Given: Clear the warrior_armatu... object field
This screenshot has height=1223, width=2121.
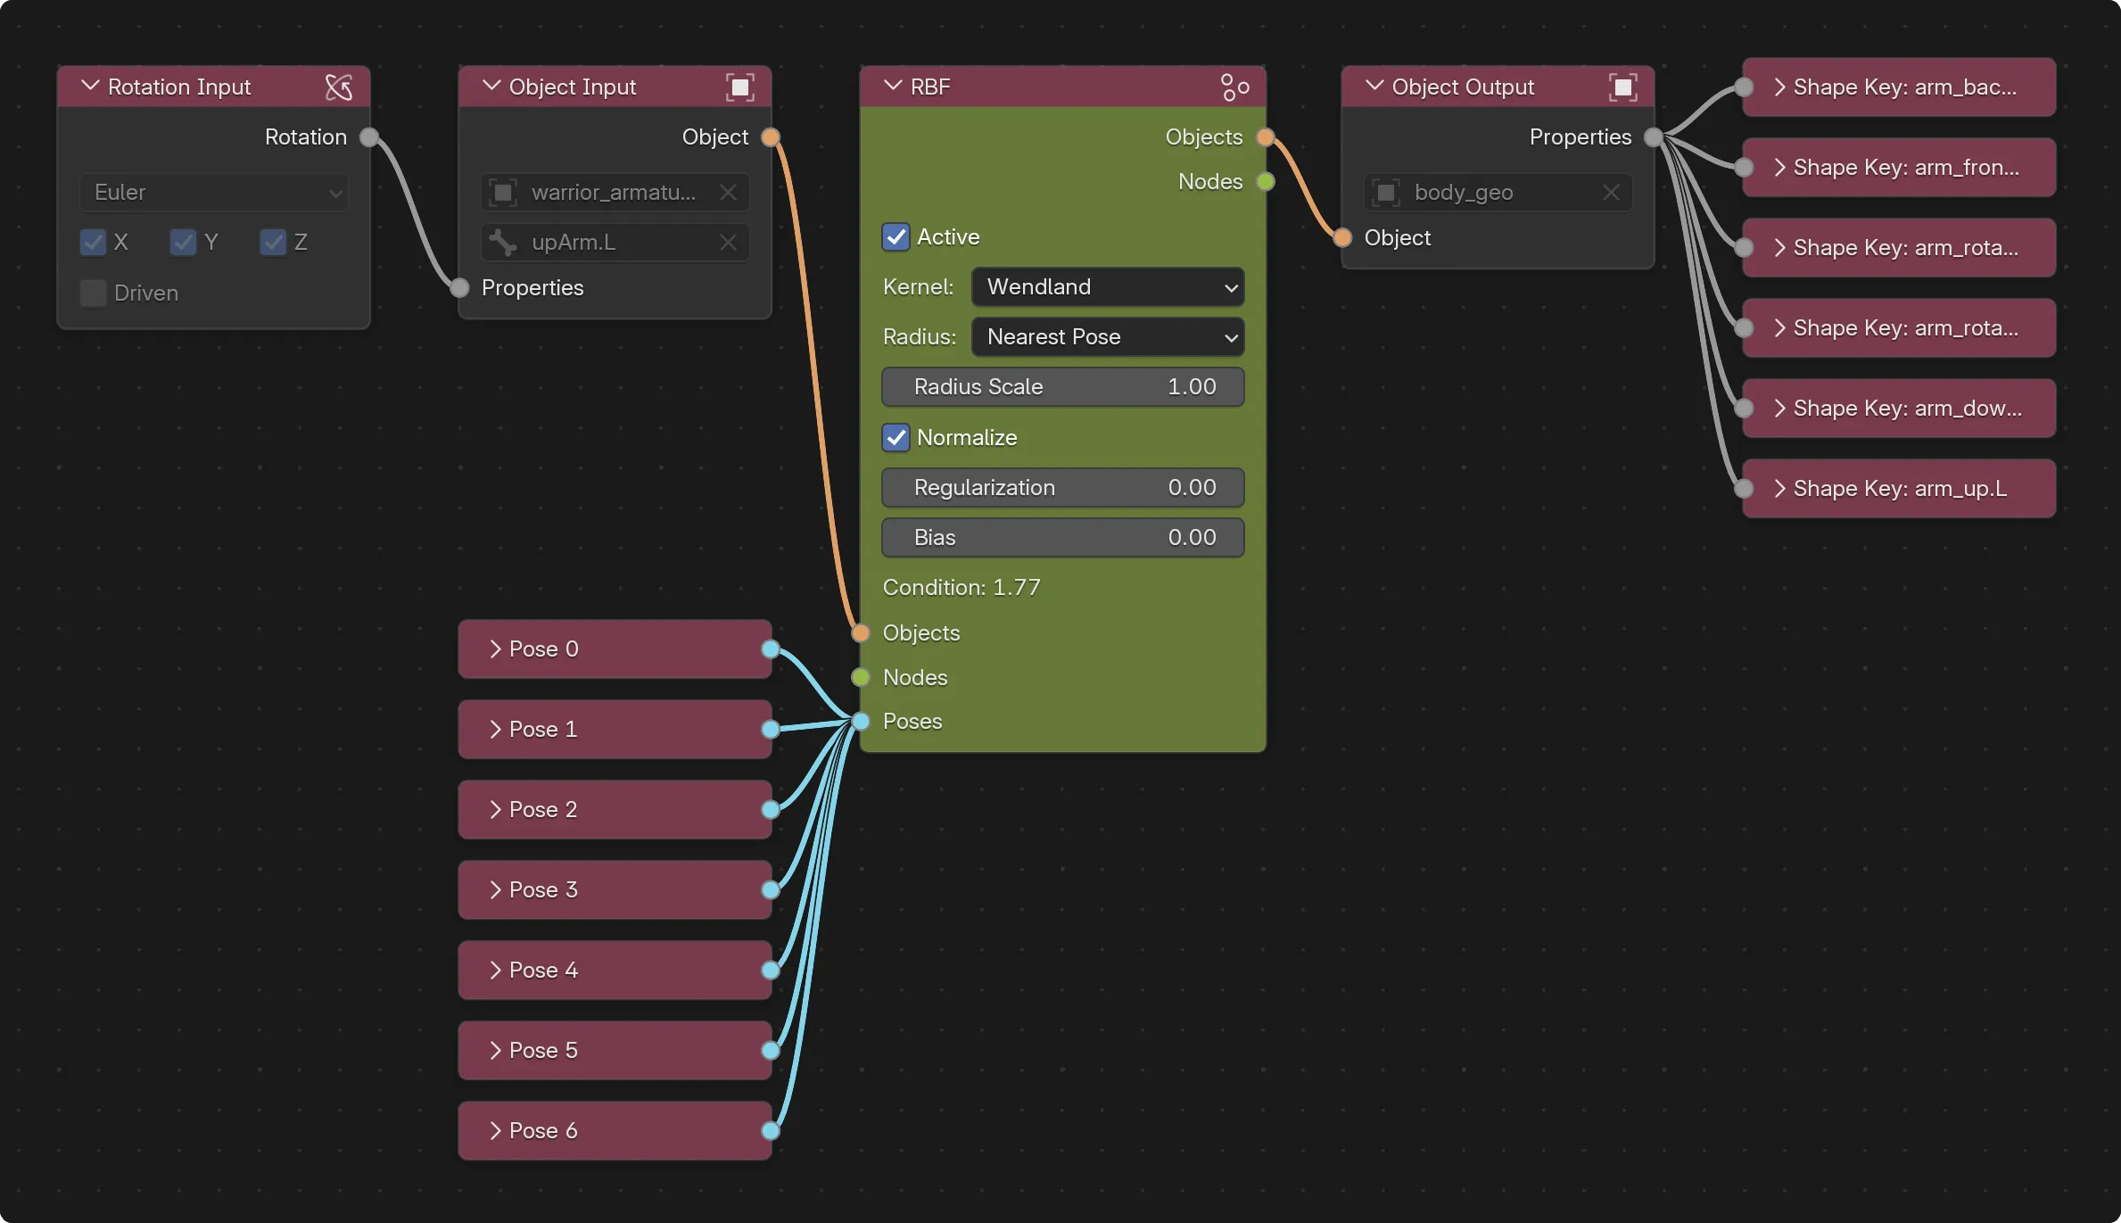Looking at the screenshot, I should (728, 192).
